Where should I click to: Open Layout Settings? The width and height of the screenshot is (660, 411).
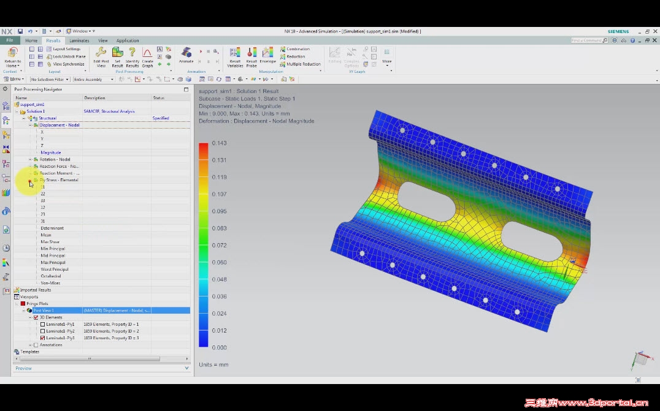point(63,49)
